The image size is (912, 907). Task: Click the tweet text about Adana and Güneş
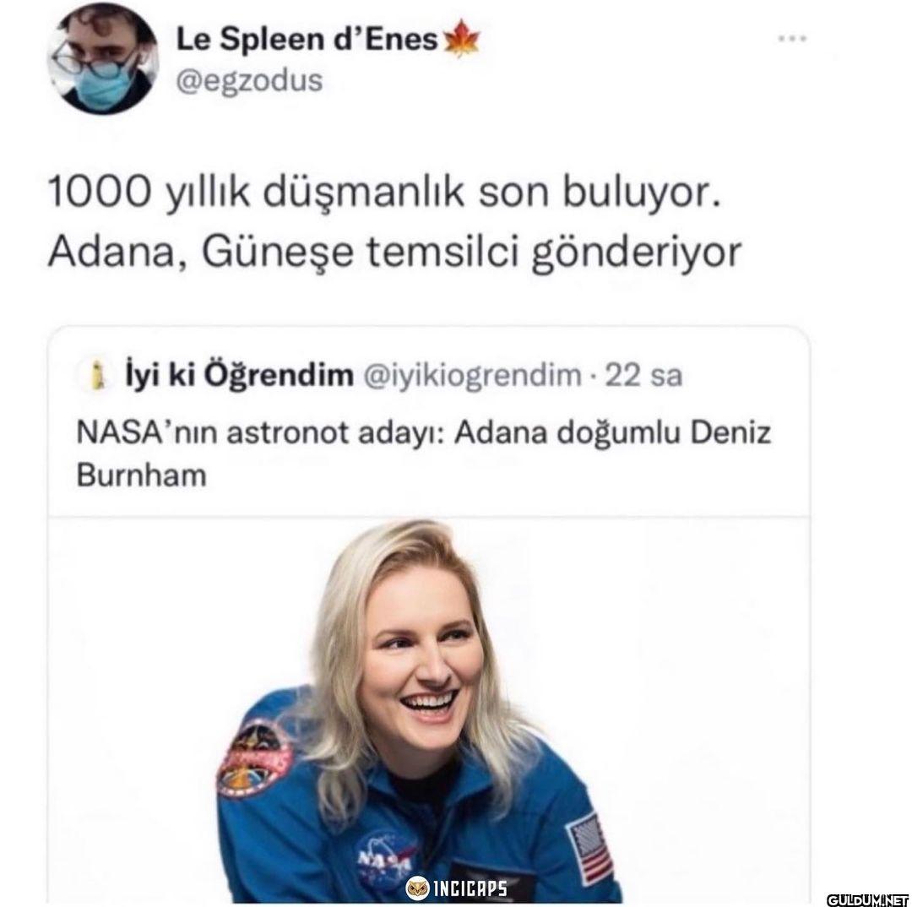pos(395,221)
